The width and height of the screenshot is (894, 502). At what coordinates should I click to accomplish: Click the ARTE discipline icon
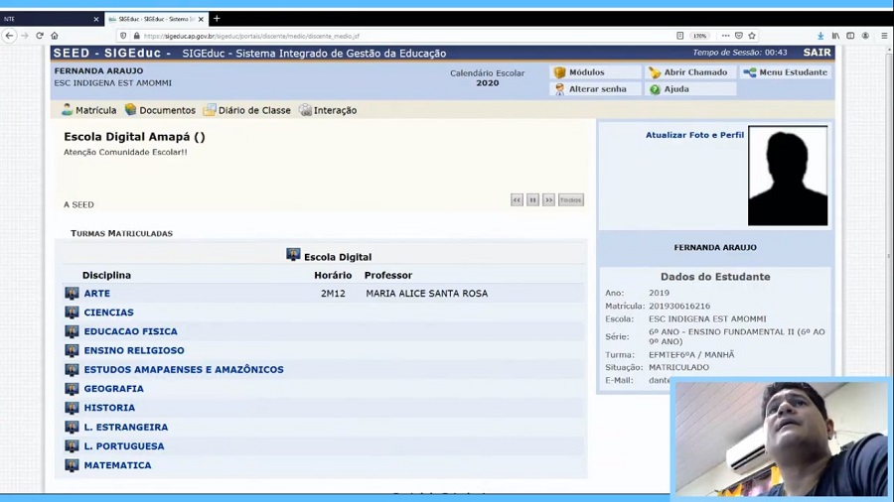(x=72, y=293)
